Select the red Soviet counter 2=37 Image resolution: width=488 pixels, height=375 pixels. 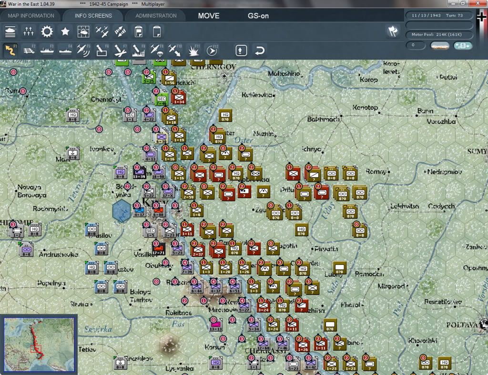click(x=198, y=250)
